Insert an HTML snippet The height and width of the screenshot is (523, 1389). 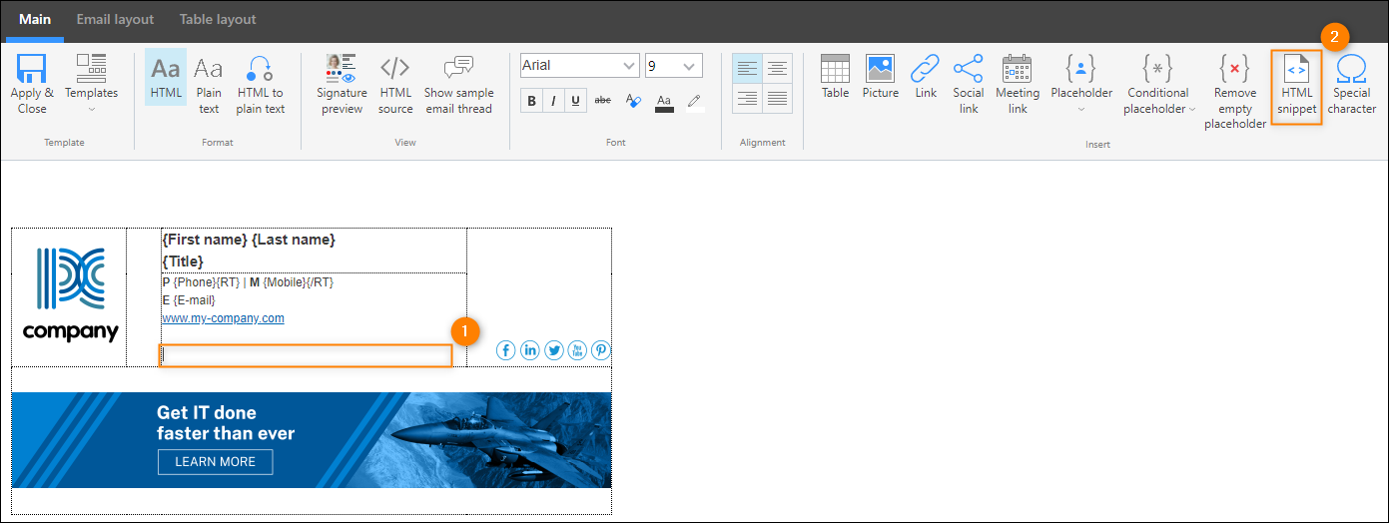[1297, 87]
